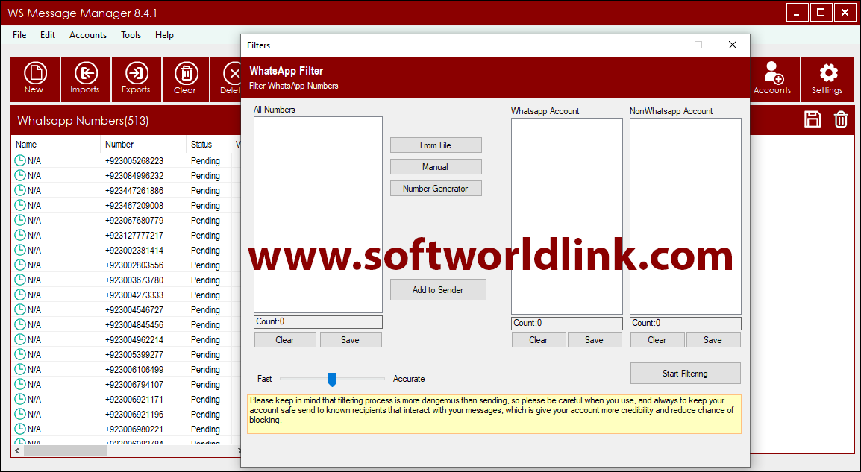
Task: Click the All Numbers Count:0 field
Action: 318,322
